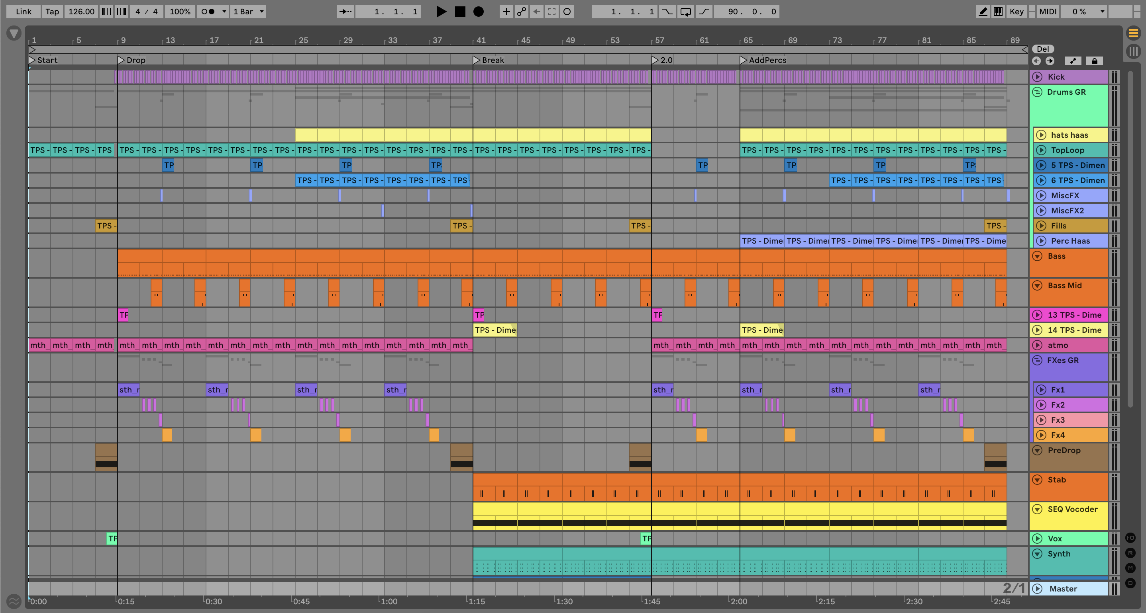
Task: Click the Del locator button
Action: coord(1042,49)
